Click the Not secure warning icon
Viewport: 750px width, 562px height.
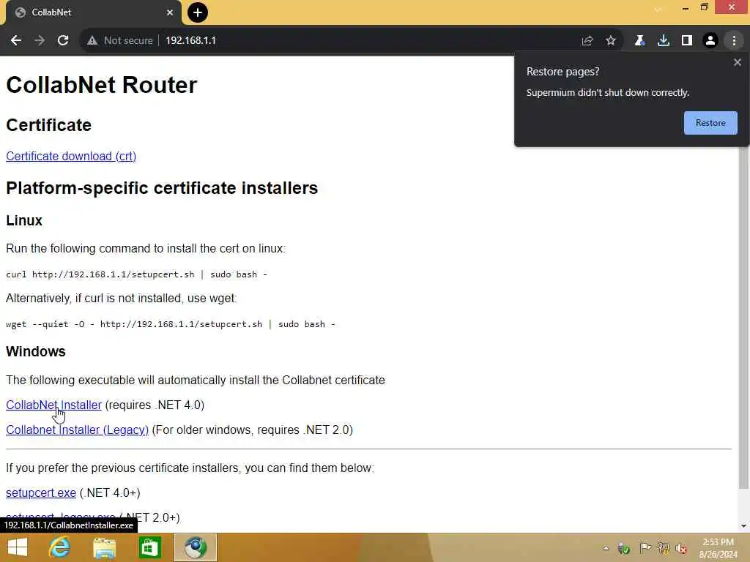point(92,41)
